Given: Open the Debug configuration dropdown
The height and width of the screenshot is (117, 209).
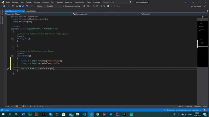Looking at the screenshot, I should (41, 6).
